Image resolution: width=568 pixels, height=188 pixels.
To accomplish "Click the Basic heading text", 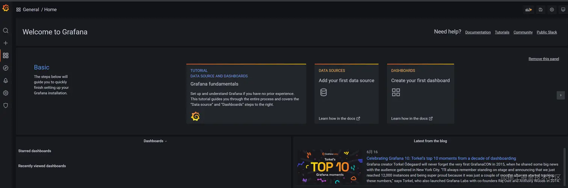I will [42, 67].
